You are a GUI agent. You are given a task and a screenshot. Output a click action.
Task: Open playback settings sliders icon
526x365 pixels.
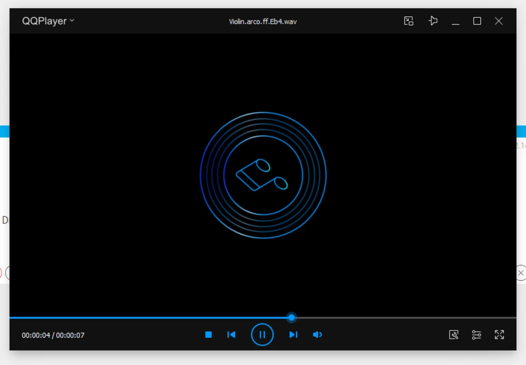(476, 334)
